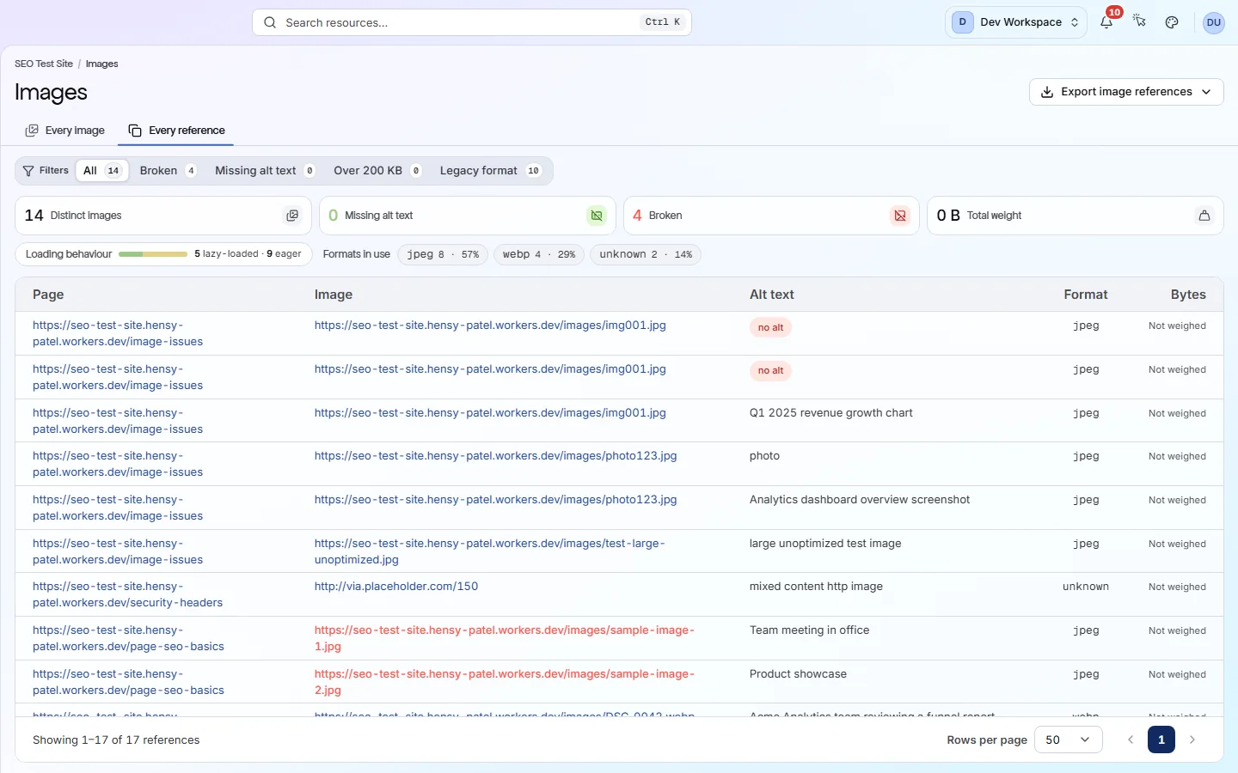Screen dimensions: 1238x773
Task: Click the unknown 2 format chip
Action: tap(646, 254)
